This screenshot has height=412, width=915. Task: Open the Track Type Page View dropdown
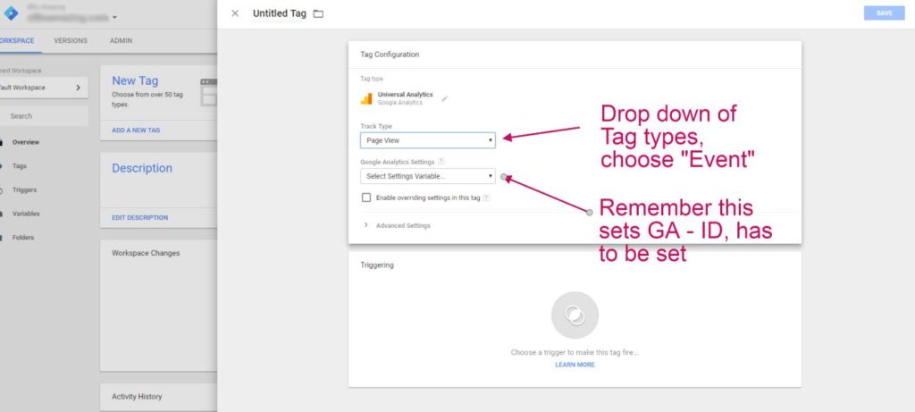(428, 140)
